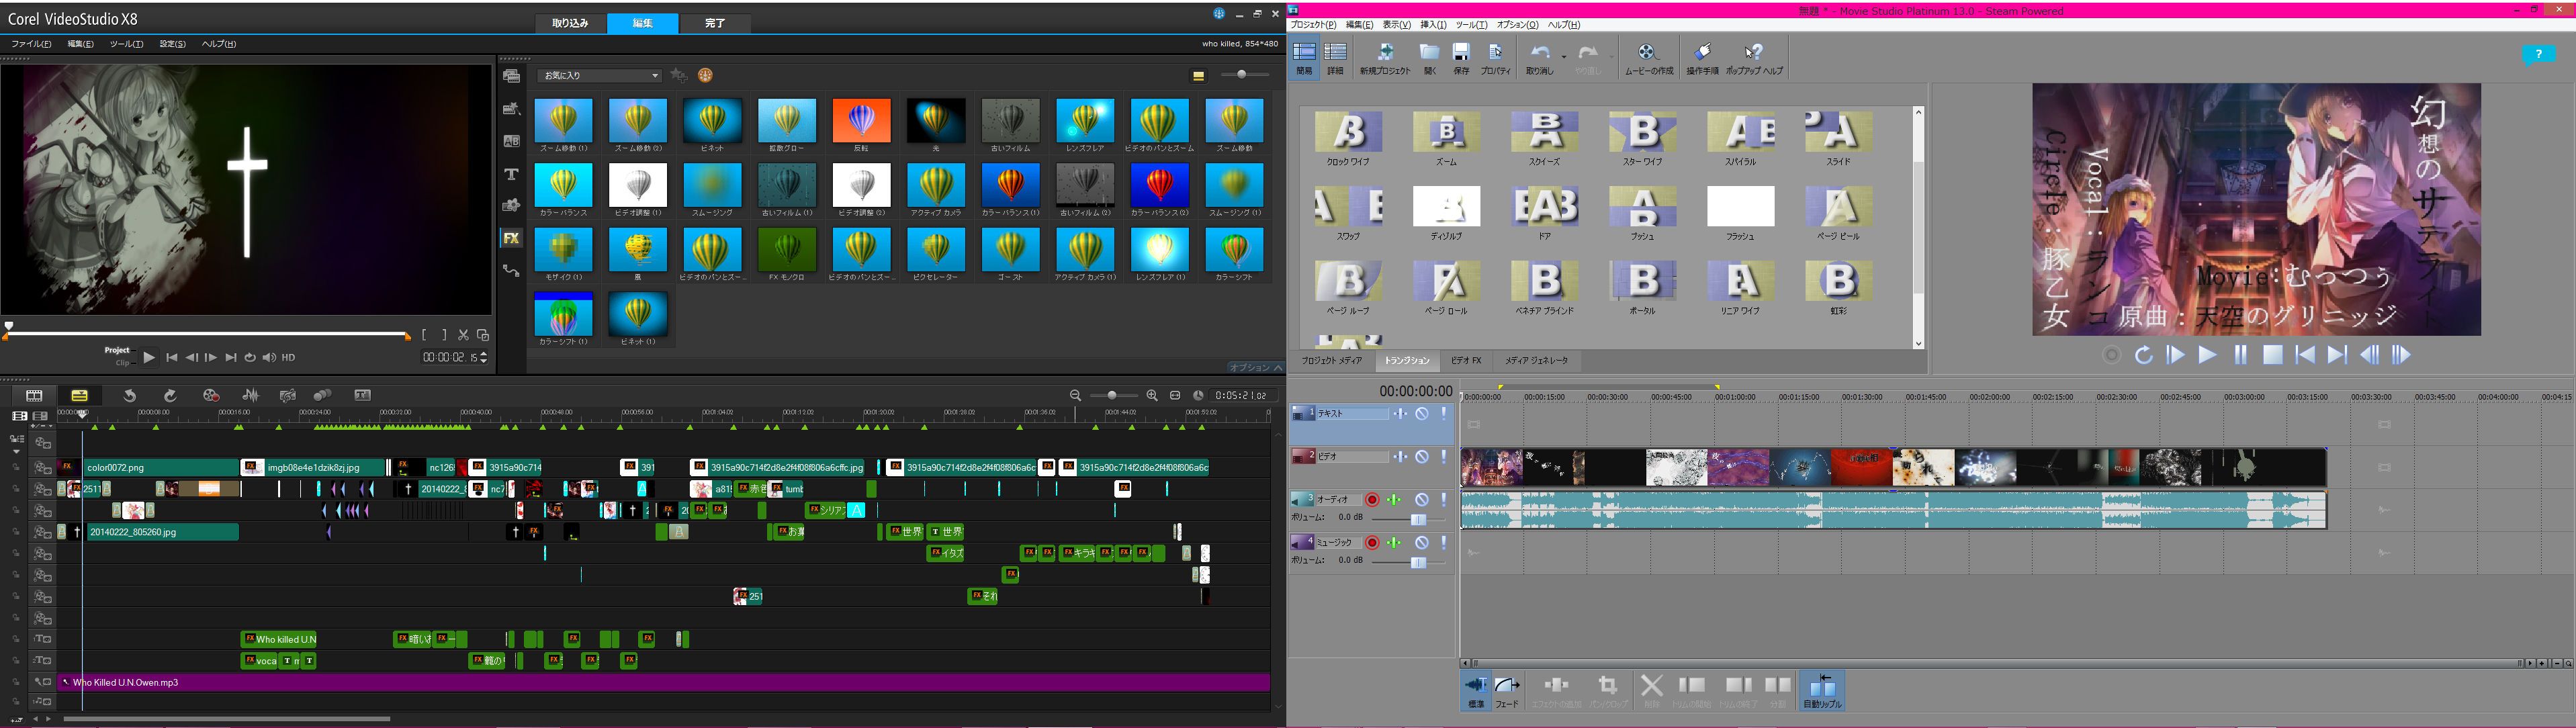Open the record/capture option in VideoStudio
The width and height of the screenshot is (2576, 728).
[211, 396]
